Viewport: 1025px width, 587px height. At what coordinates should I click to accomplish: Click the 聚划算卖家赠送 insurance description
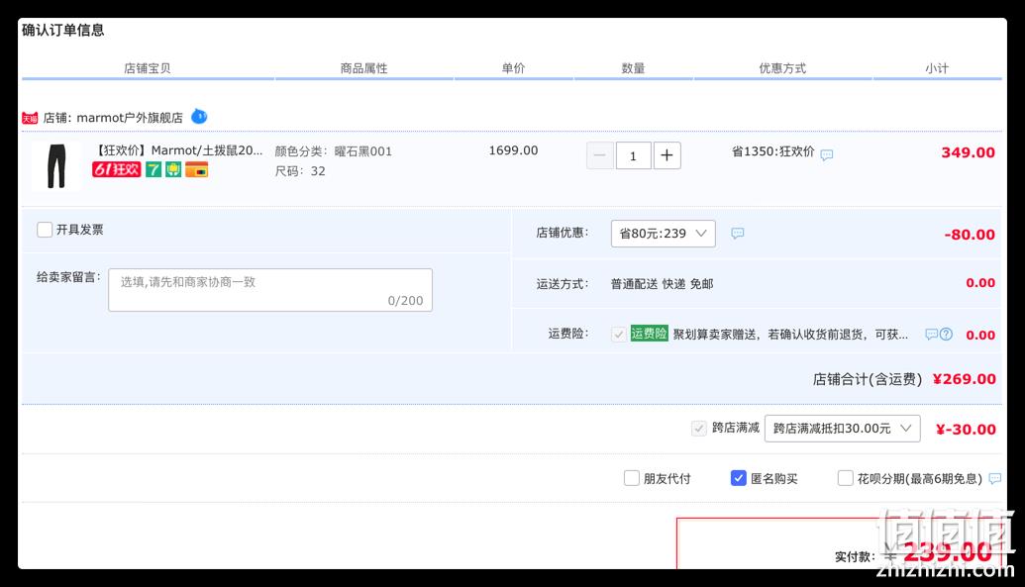pos(790,335)
